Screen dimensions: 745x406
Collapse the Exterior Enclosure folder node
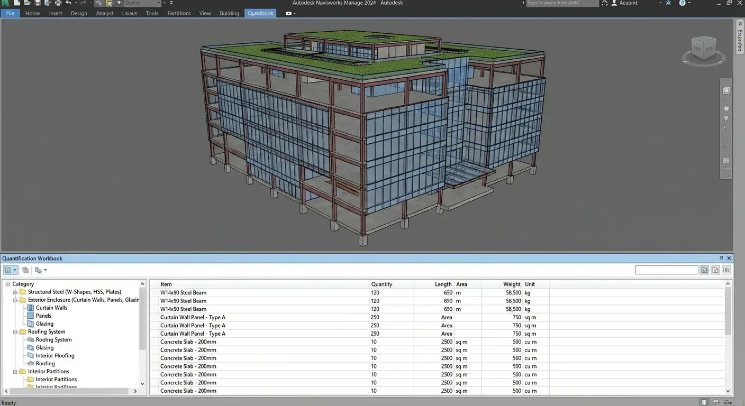15,300
